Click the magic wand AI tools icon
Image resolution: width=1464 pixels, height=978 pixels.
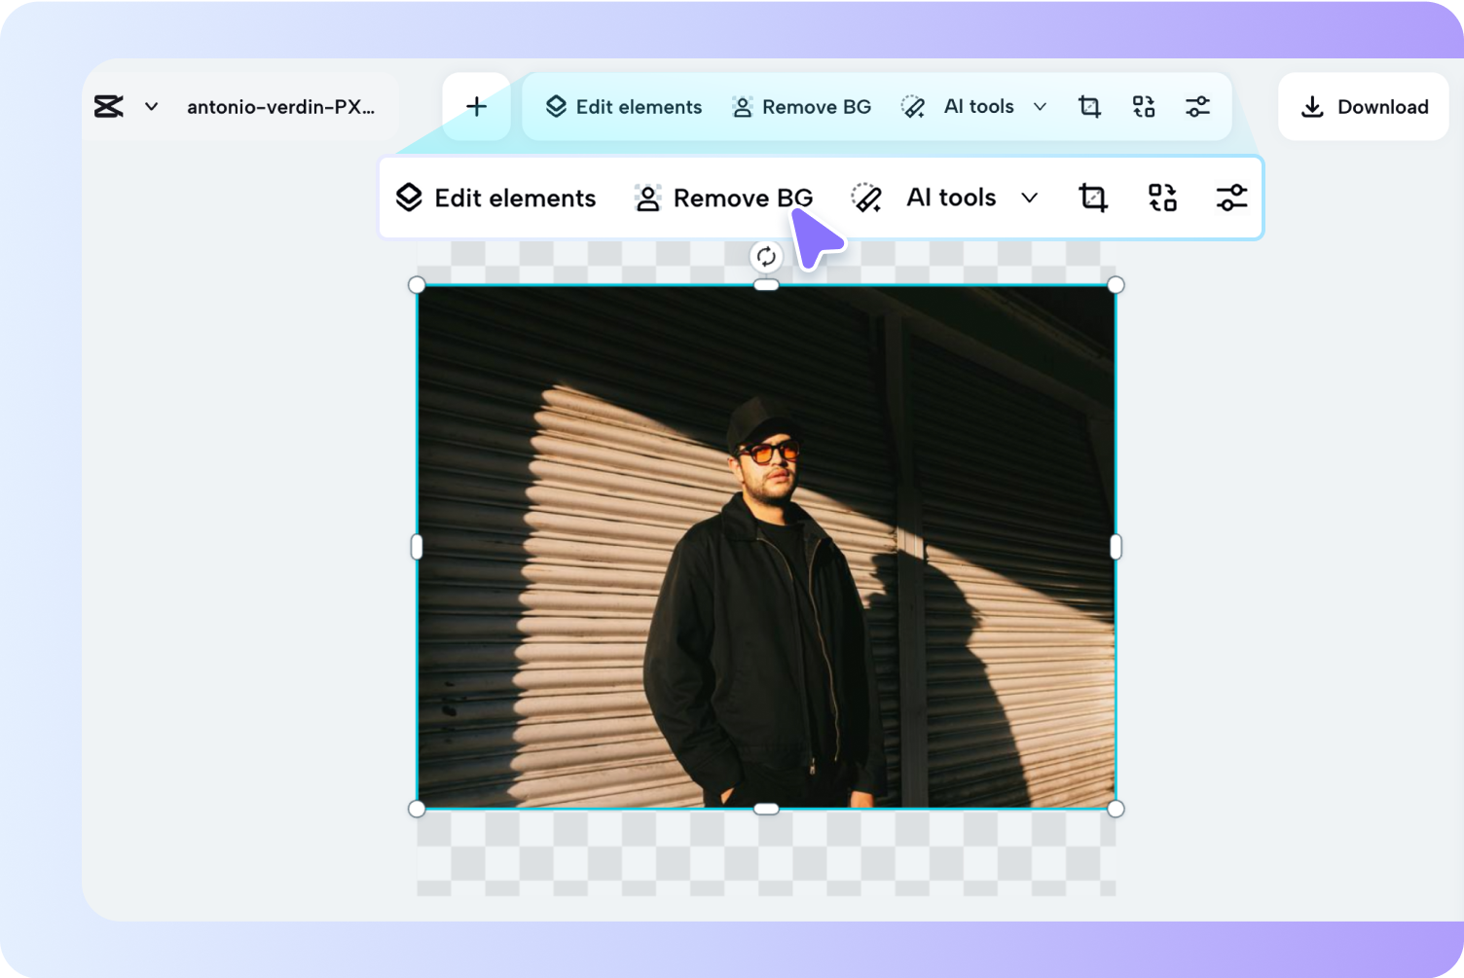(x=866, y=198)
